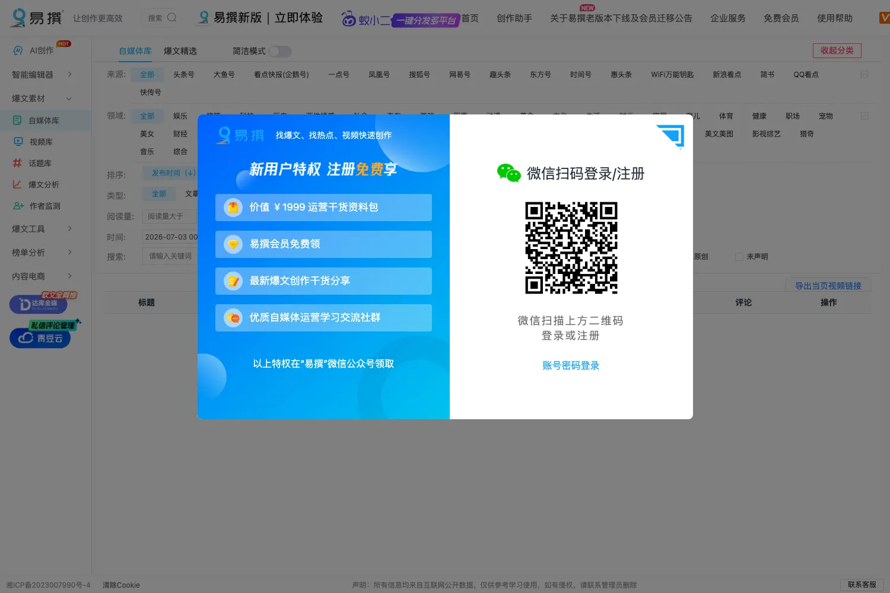Click the gift pack icon in dialog
This screenshot has width=890, height=593.
coord(233,208)
